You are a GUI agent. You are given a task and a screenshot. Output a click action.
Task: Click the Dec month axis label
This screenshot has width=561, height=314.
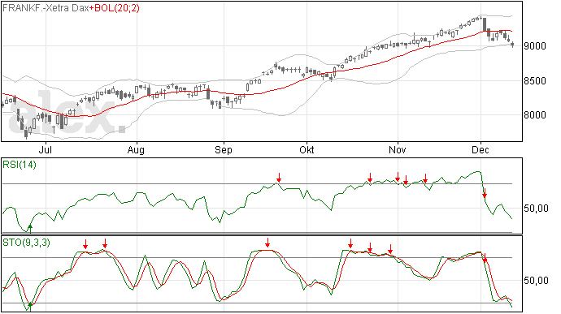(481, 149)
